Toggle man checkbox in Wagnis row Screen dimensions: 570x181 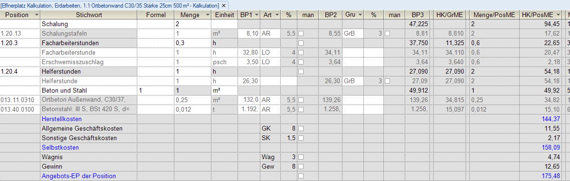tap(301, 157)
